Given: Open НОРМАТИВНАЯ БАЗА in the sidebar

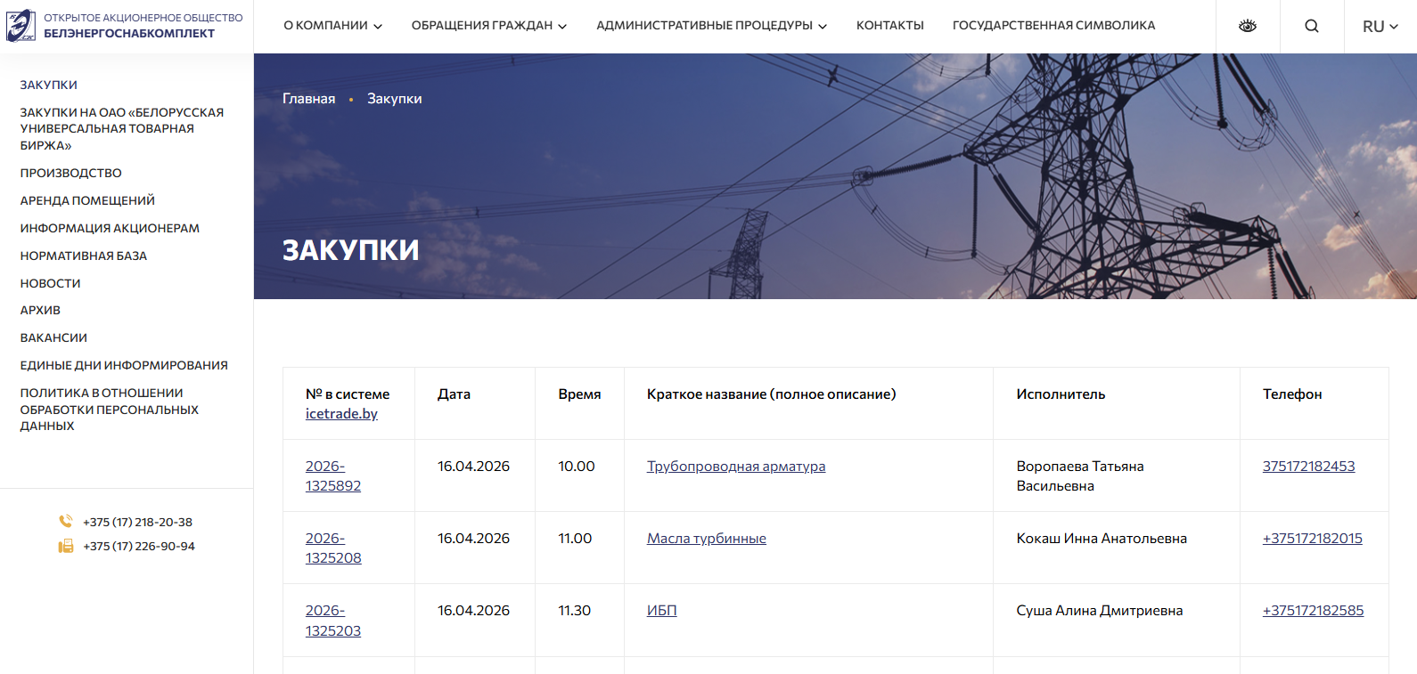Looking at the screenshot, I should click(84, 256).
